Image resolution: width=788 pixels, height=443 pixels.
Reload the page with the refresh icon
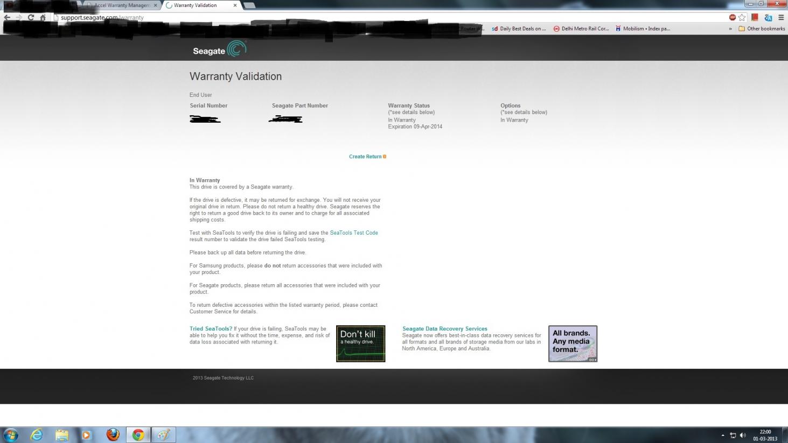(31, 18)
